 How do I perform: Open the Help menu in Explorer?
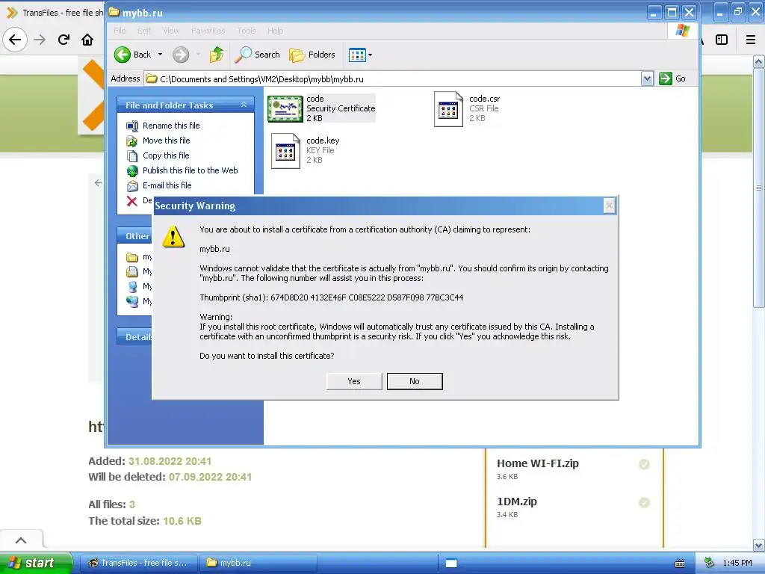[275, 31]
